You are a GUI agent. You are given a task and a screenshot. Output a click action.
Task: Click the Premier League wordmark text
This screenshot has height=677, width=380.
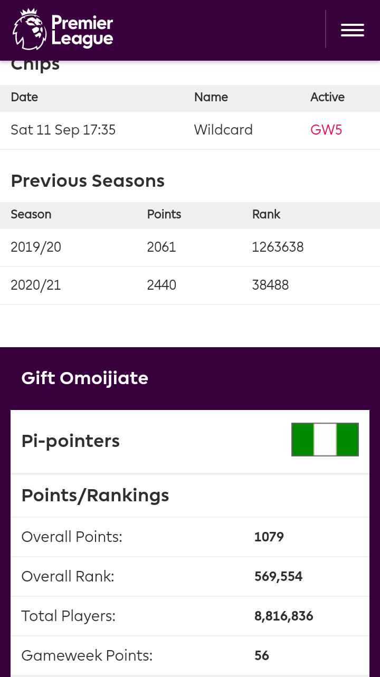82,31
